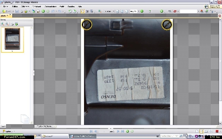Click the red search provider icon
Image resolution: width=222 pixels, height=139 pixels.
click(x=175, y=11)
